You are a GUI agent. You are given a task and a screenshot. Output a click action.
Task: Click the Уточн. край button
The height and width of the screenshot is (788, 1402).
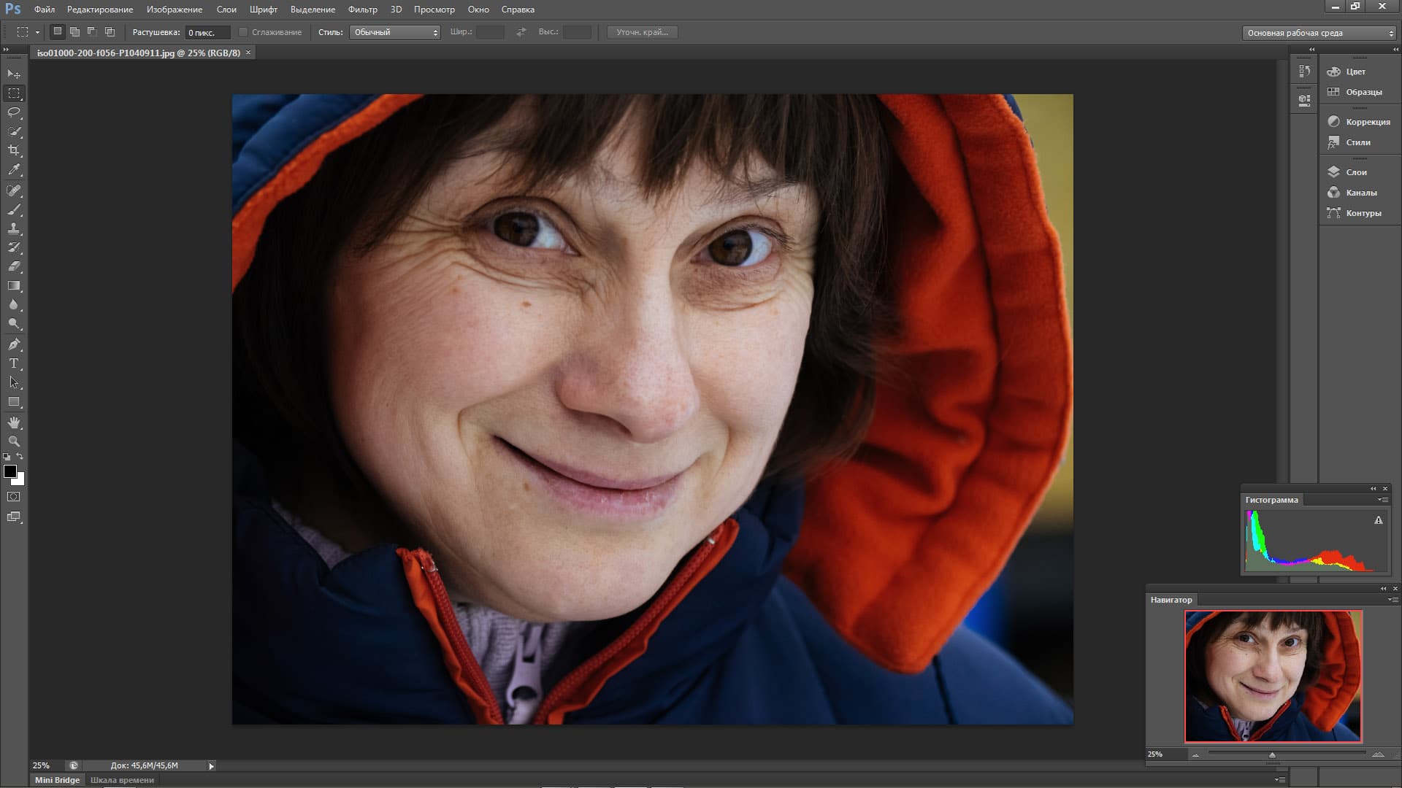[642, 32]
